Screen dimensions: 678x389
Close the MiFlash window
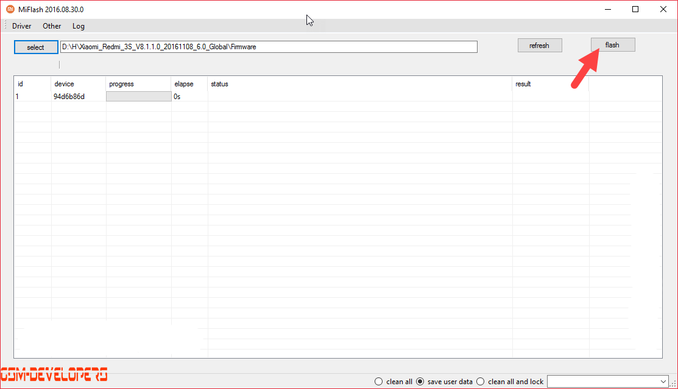(x=663, y=9)
